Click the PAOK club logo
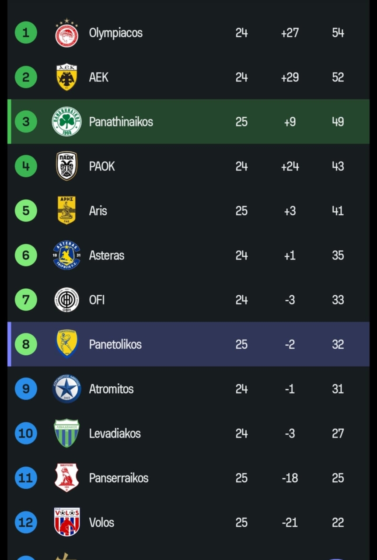The width and height of the screenshot is (377, 560). (66, 166)
